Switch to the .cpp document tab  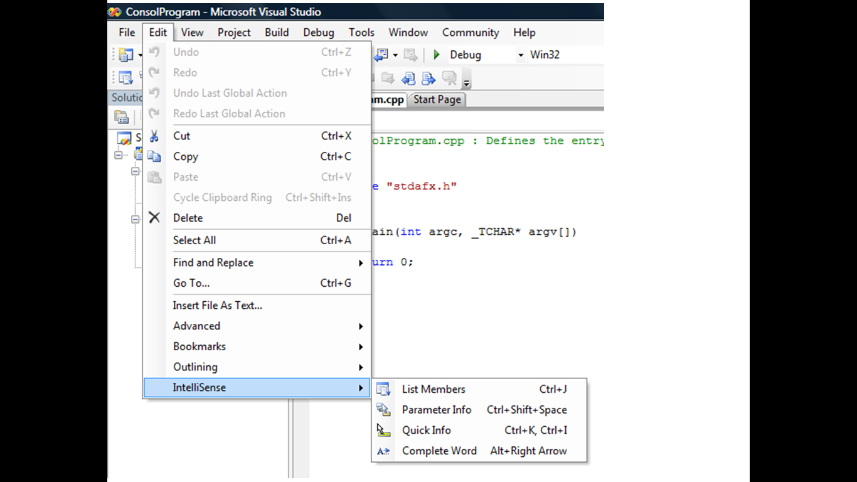(389, 99)
